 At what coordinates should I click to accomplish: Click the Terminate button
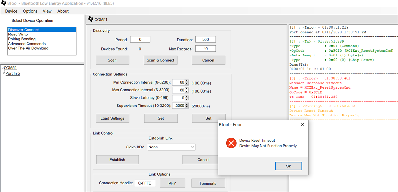coord(208,183)
